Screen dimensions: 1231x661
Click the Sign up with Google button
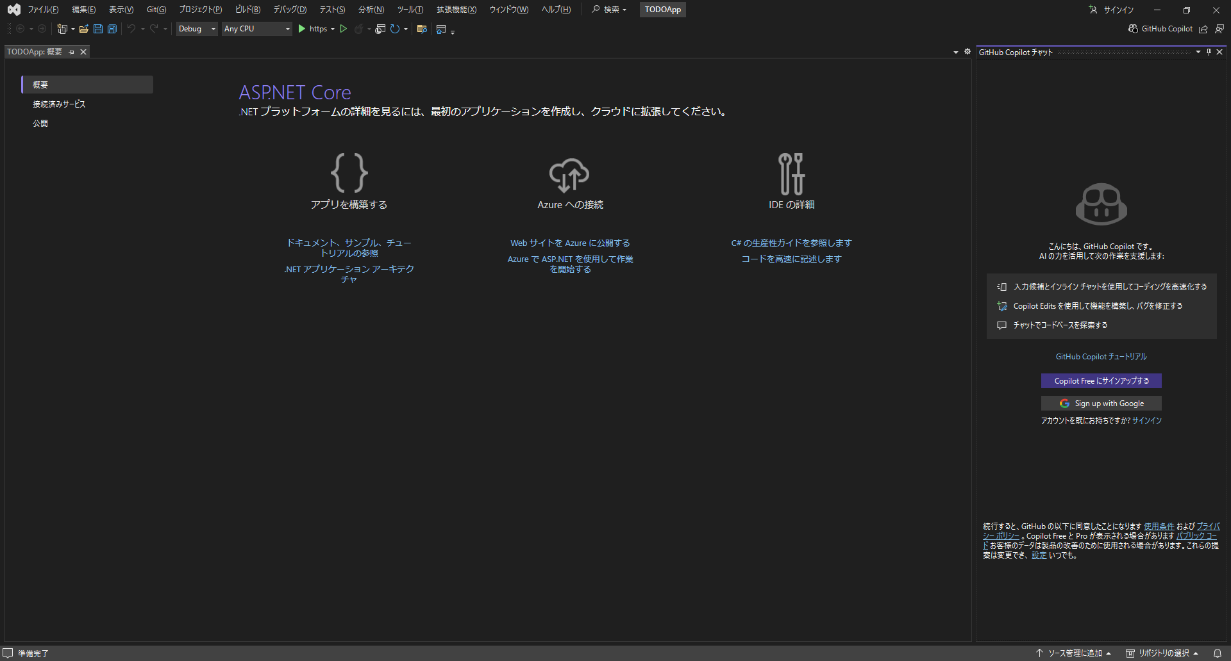pyautogui.click(x=1101, y=404)
